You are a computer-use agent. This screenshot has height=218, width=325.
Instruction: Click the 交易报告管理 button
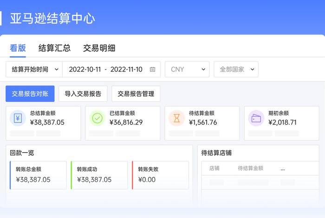[136, 94]
